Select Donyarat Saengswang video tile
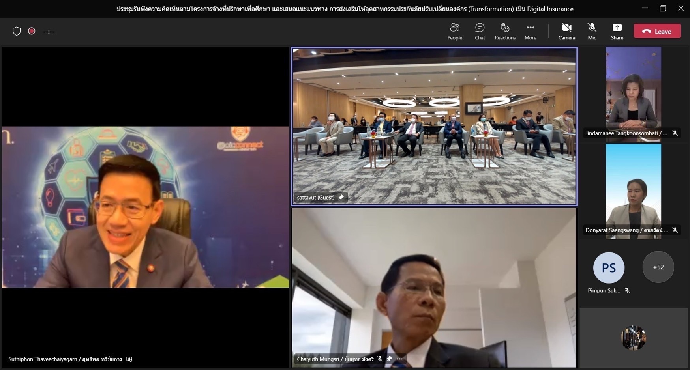Image resolution: width=690 pixels, height=370 pixels. point(633,189)
